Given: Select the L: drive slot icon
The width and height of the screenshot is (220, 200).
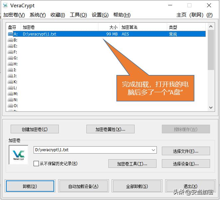Looking at the screenshot, I should 10,88.
